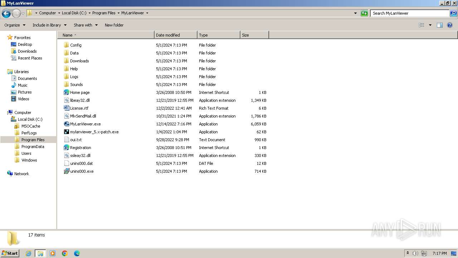Open the Include in library dropdown
458x258 pixels.
(x=49, y=25)
